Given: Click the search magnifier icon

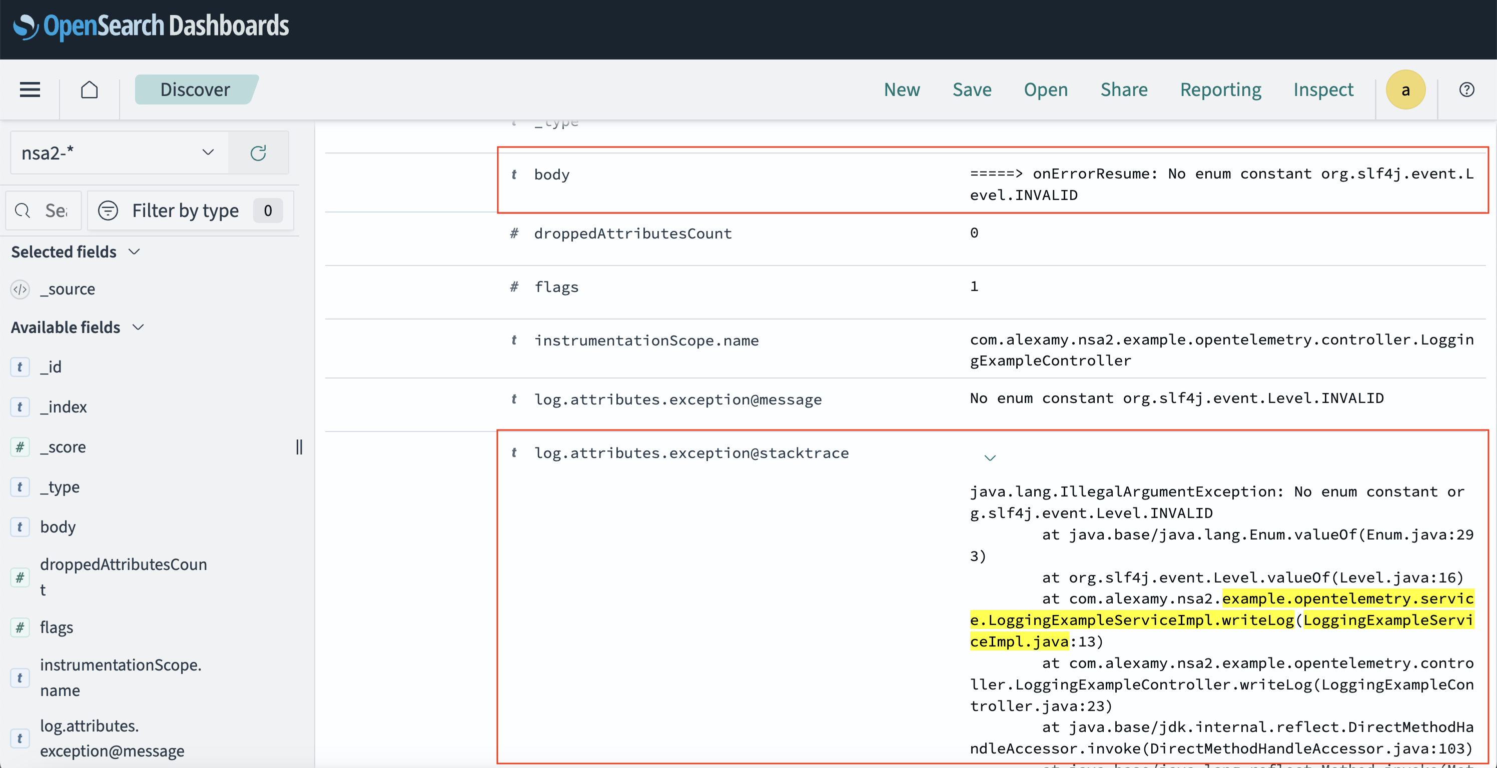Looking at the screenshot, I should tap(23, 210).
